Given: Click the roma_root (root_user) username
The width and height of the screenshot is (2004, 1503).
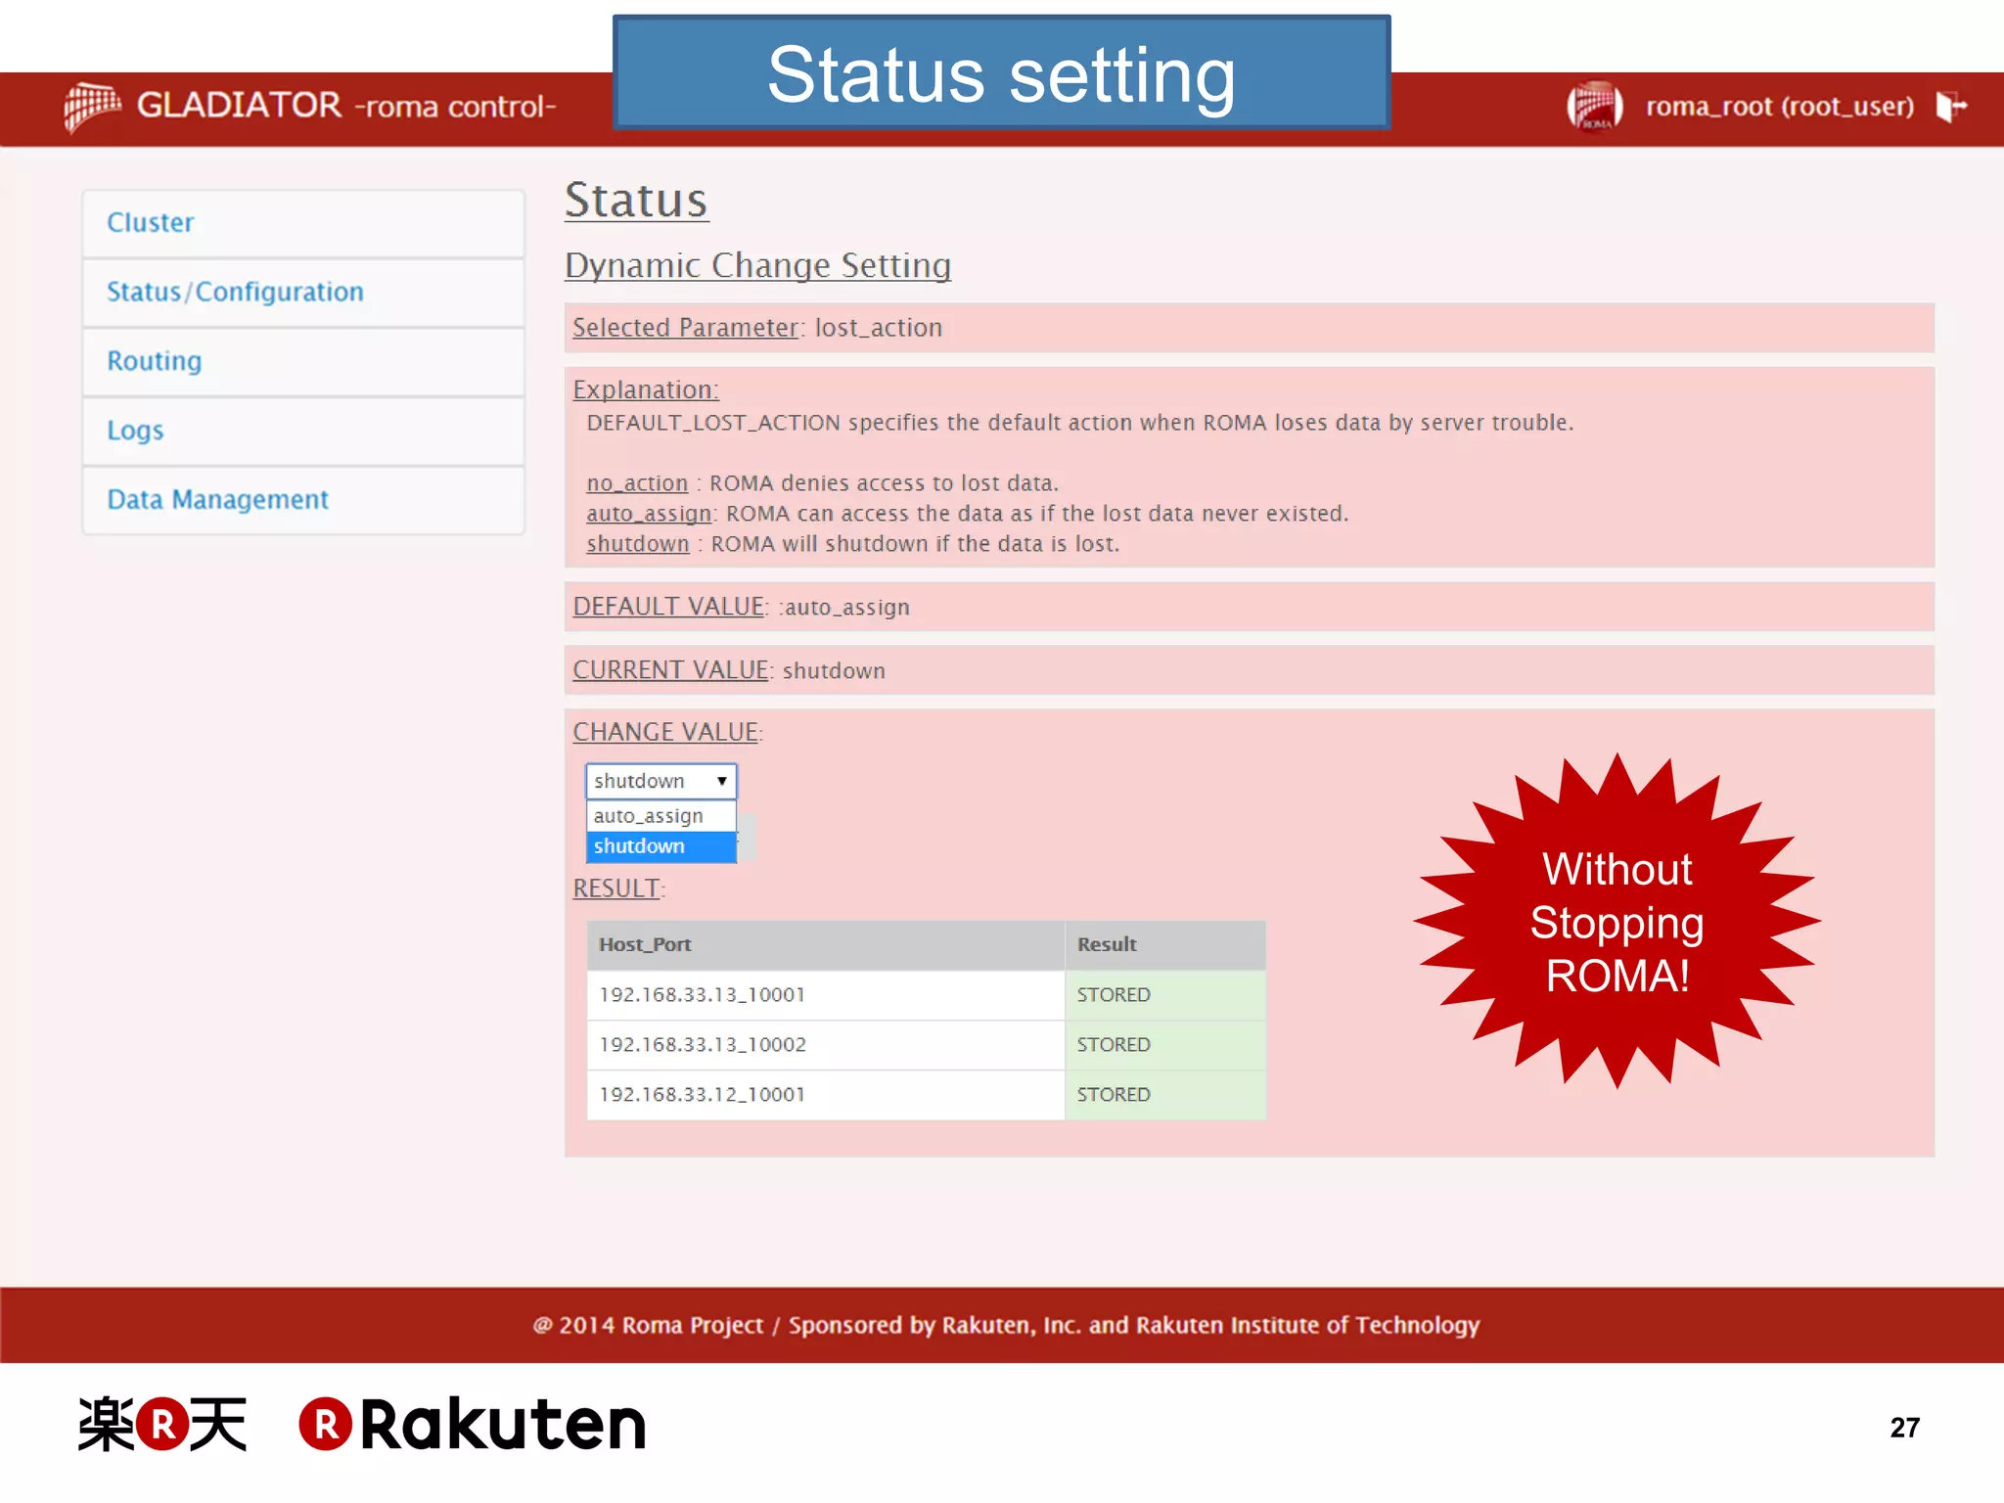Looking at the screenshot, I should click(x=1779, y=106).
